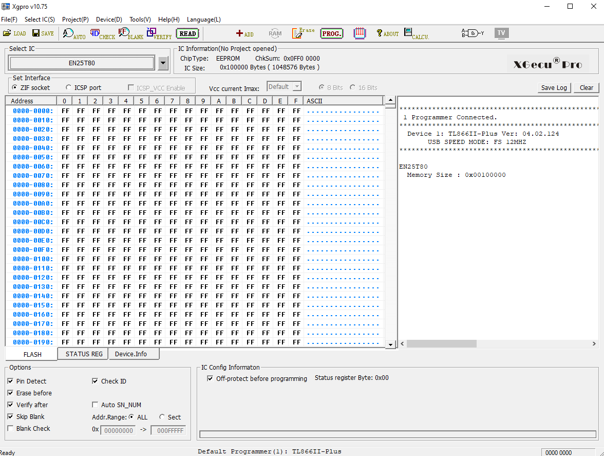Toggle Off-protect before programming

click(210, 378)
